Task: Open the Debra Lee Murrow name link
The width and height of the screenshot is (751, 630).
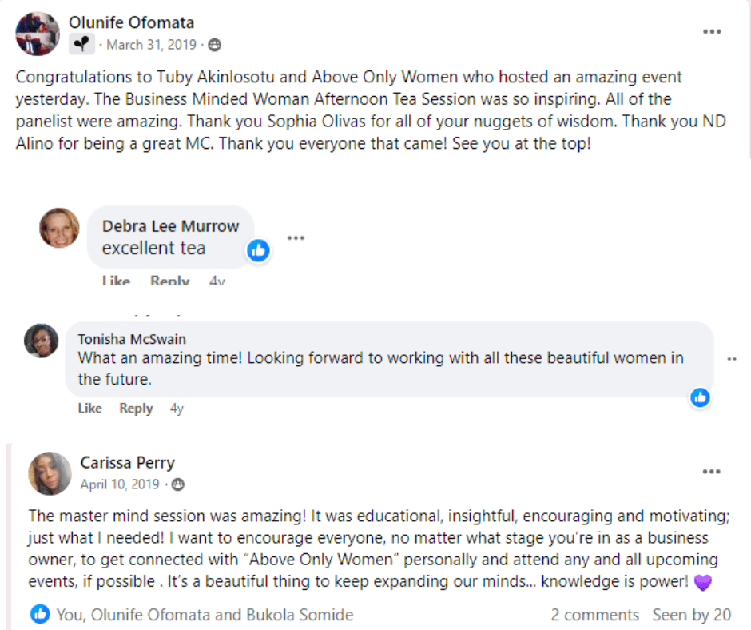Action: coord(170,226)
